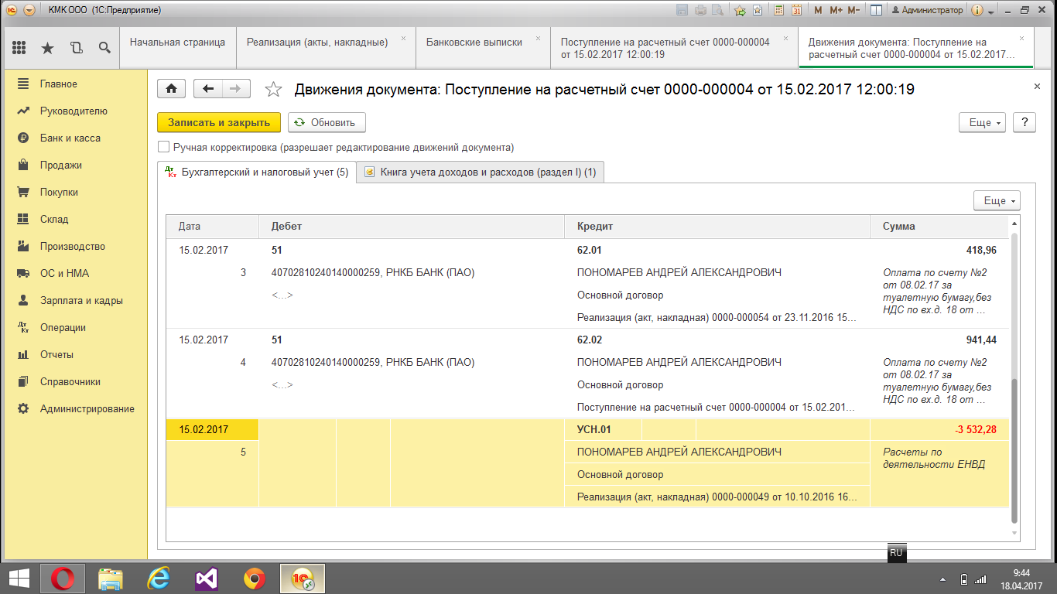Expand the info dropdown arrow in the title bar
Viewport: 1057px width, 594px height.
point(991,12)
